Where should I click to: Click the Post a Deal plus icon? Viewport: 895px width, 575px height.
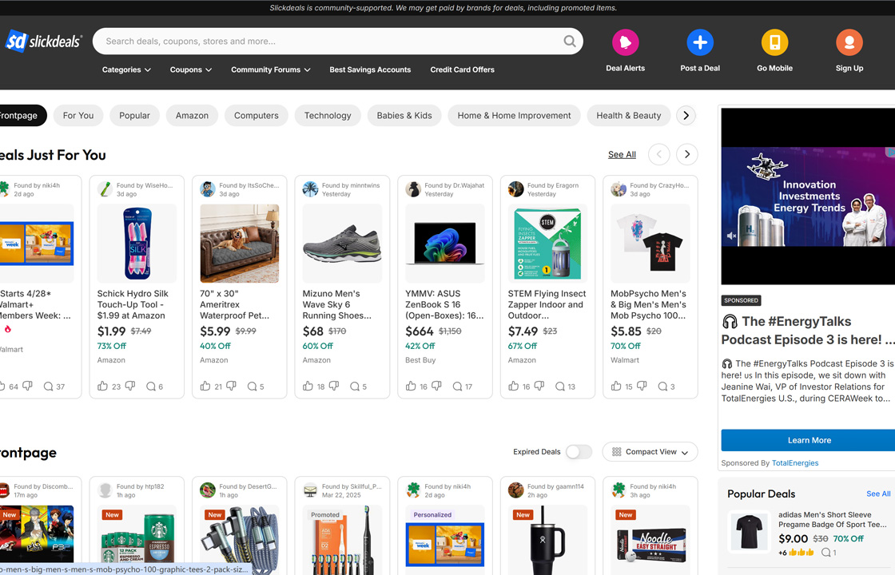point(700,42)
